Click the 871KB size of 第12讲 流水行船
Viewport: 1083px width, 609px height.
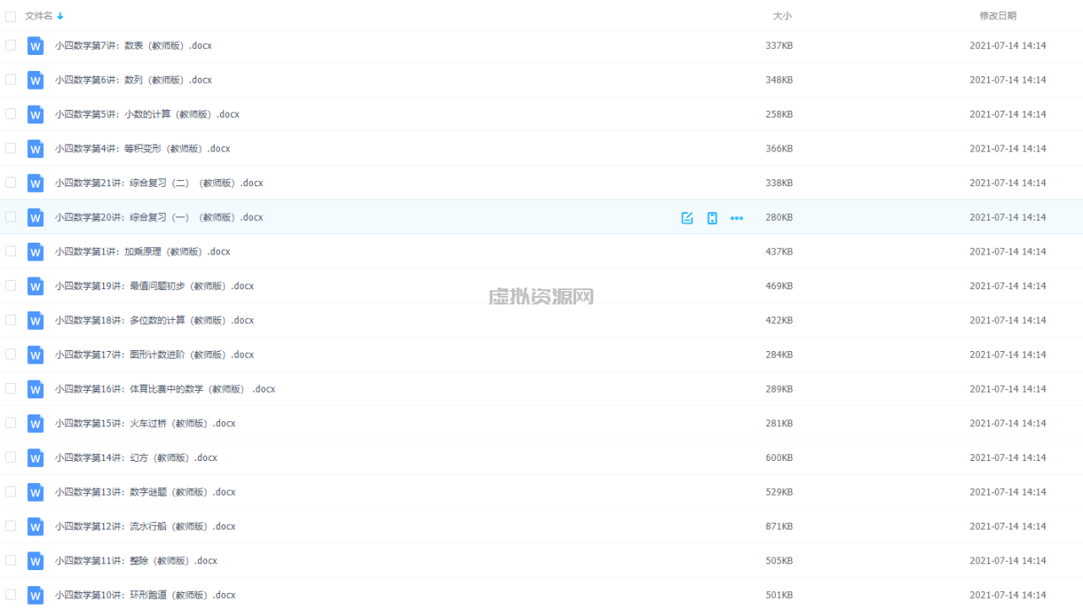coord(779,526)
